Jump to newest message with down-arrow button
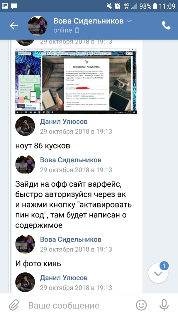178x317 pixels. click(158, 273)
